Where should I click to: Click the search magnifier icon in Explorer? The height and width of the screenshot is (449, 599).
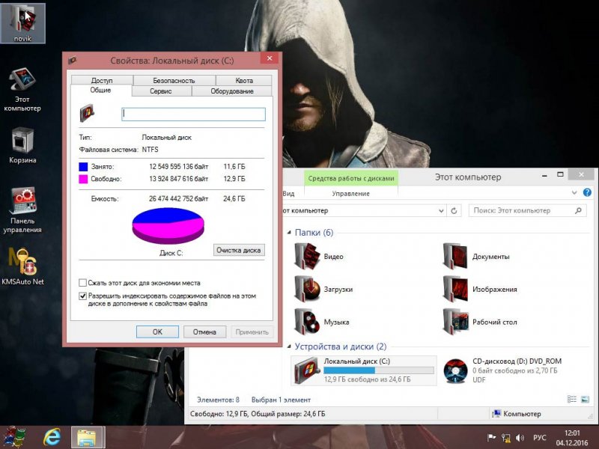pyautogui.click(x=578, y=210)
